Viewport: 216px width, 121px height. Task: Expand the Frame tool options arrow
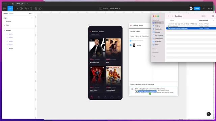pos(17,9)
